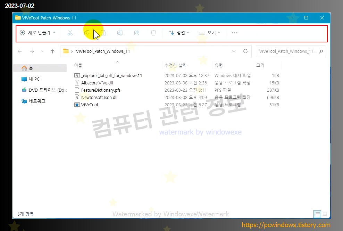Open the See more three-dots menu
The width and height of the screenshot is (343, 231).
point(234,33)
